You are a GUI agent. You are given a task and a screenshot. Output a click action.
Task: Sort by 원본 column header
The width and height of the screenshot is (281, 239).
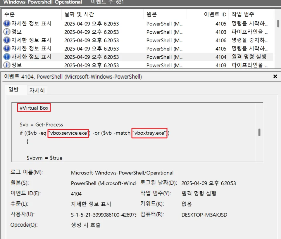click(165, 14)
